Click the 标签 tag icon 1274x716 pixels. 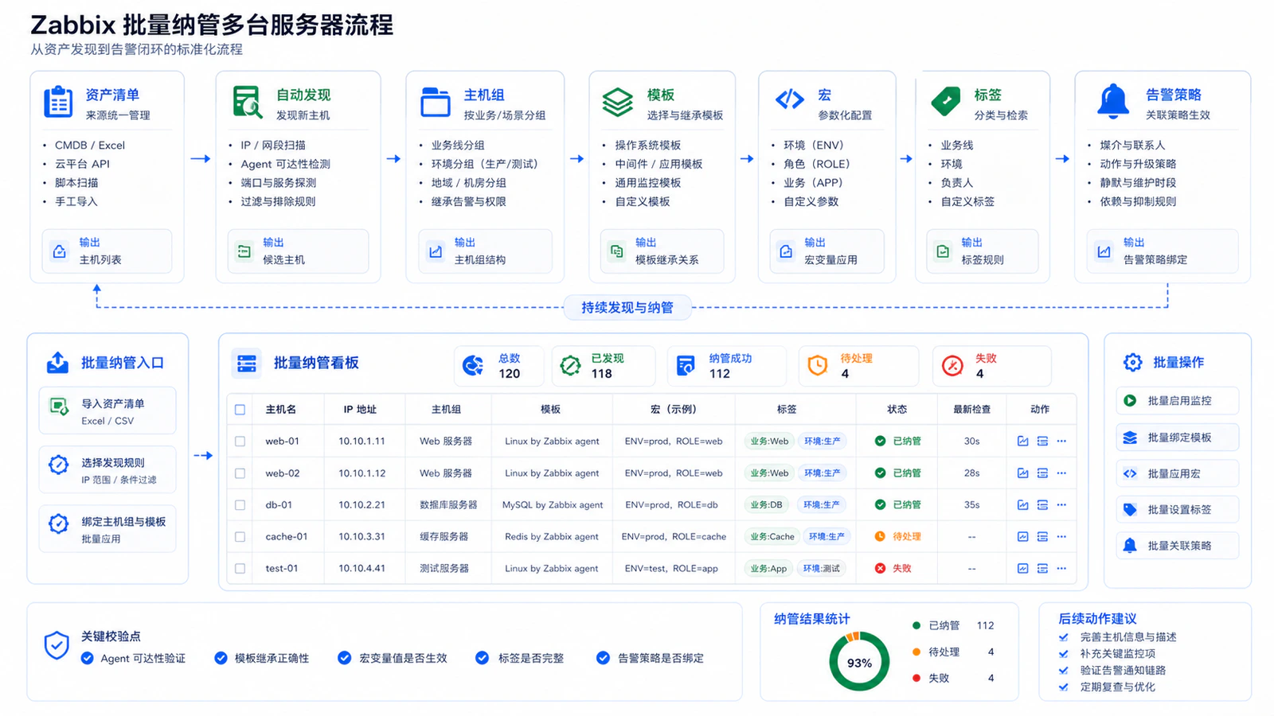click(x=946, y=100)
